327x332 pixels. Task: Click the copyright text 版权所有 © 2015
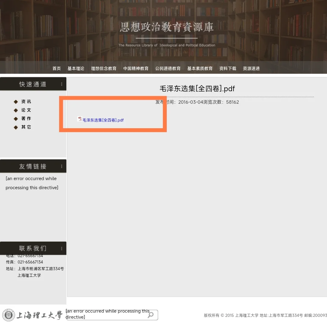(x=219, y=315)
